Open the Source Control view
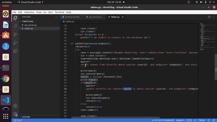217x122 pixels. pos(15,35)
